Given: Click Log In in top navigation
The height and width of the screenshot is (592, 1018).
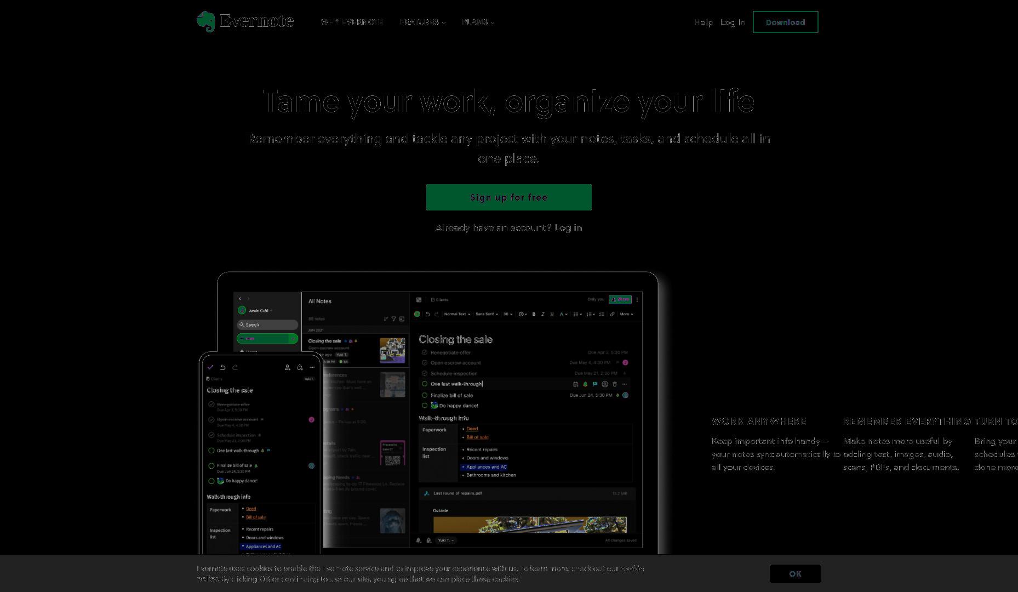Looking at the screenshot, I should click(x=733, y=22).
